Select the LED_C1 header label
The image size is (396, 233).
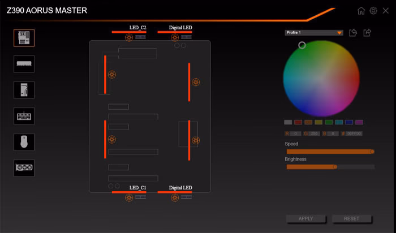click(x=137, y=188)
